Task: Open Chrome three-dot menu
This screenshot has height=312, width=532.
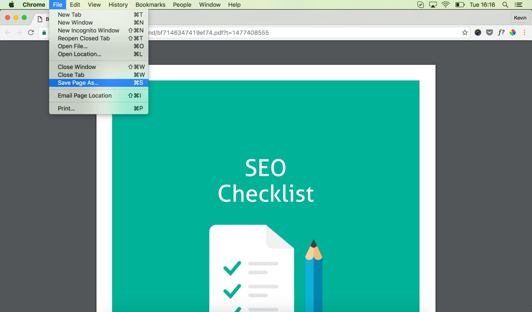Action: (x=525, y=32)
